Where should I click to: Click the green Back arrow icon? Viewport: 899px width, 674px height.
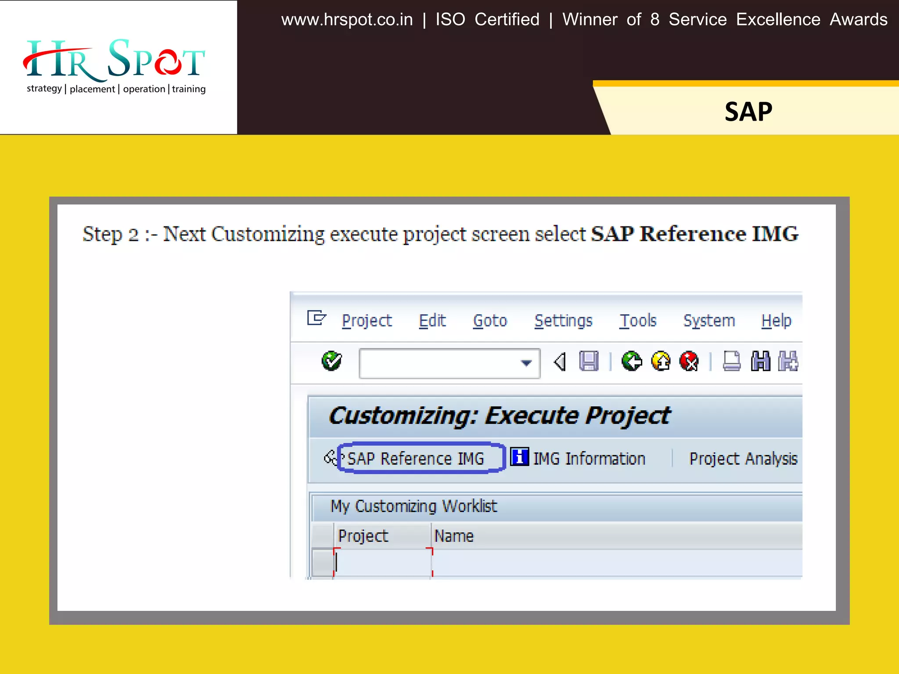631,362
